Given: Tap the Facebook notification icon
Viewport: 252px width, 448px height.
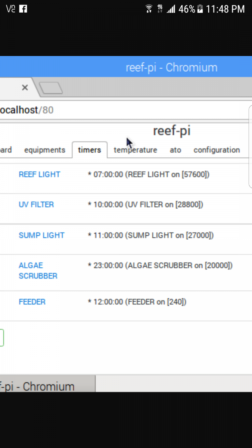Looking at the screenshot, I should 23,9.
